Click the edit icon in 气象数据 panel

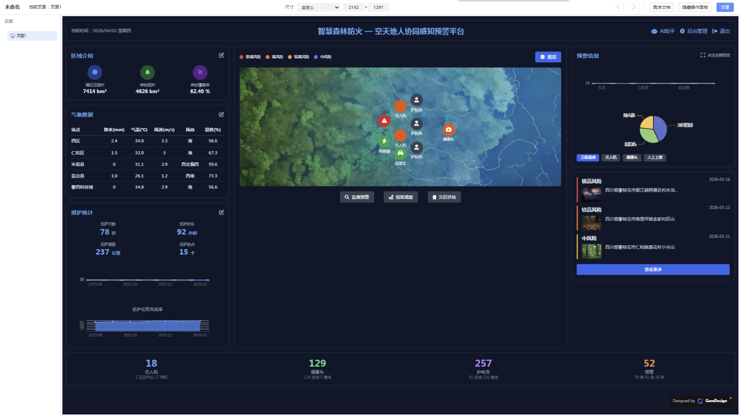click(x=221, y=114)
